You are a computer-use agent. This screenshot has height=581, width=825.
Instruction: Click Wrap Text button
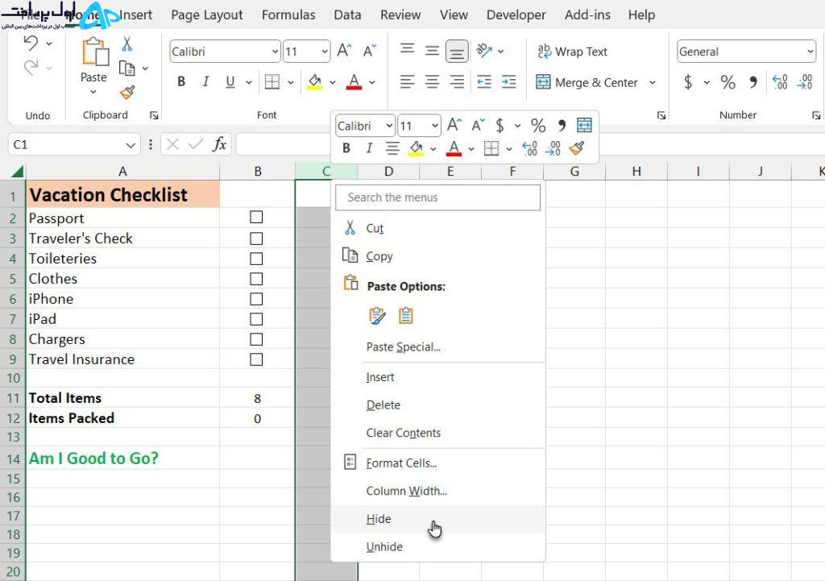[x=573, y=52]
